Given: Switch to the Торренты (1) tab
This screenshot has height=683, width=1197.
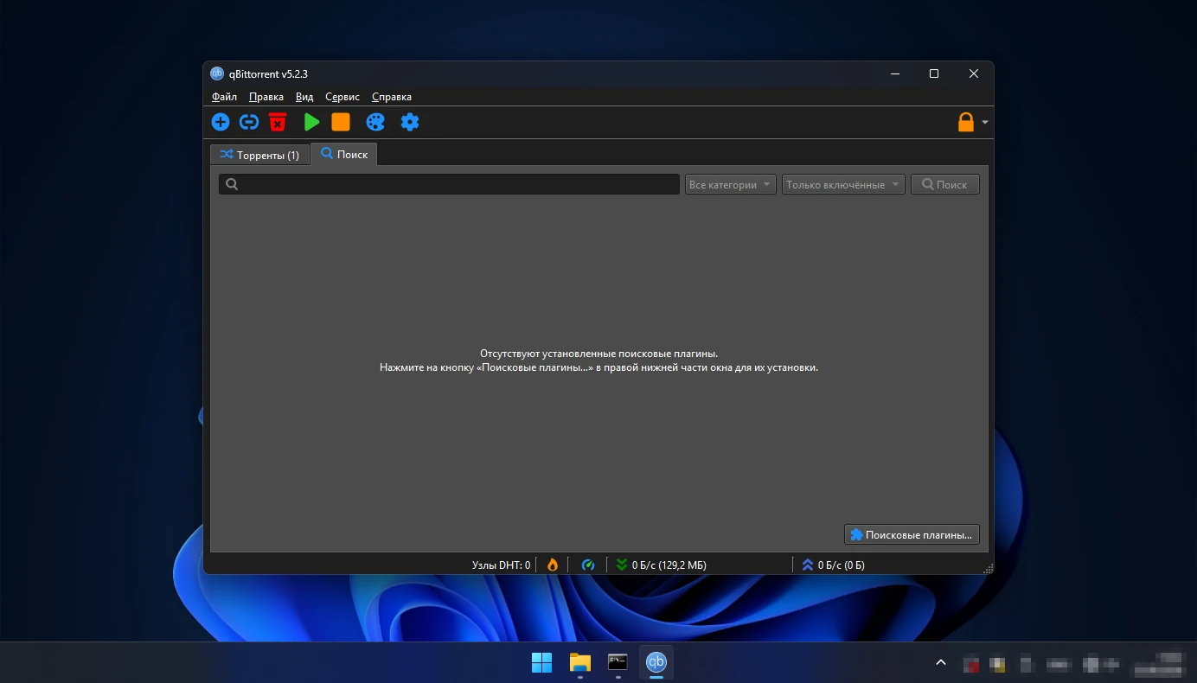Looking at the screenshot, I should pyautogui.click(x=259, y=155).
